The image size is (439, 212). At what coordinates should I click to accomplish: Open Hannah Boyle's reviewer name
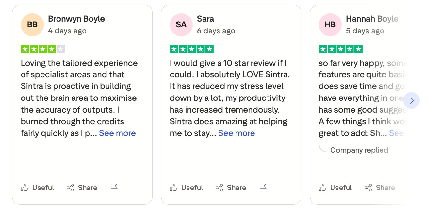pyautogui.click(x=372, y=19)
